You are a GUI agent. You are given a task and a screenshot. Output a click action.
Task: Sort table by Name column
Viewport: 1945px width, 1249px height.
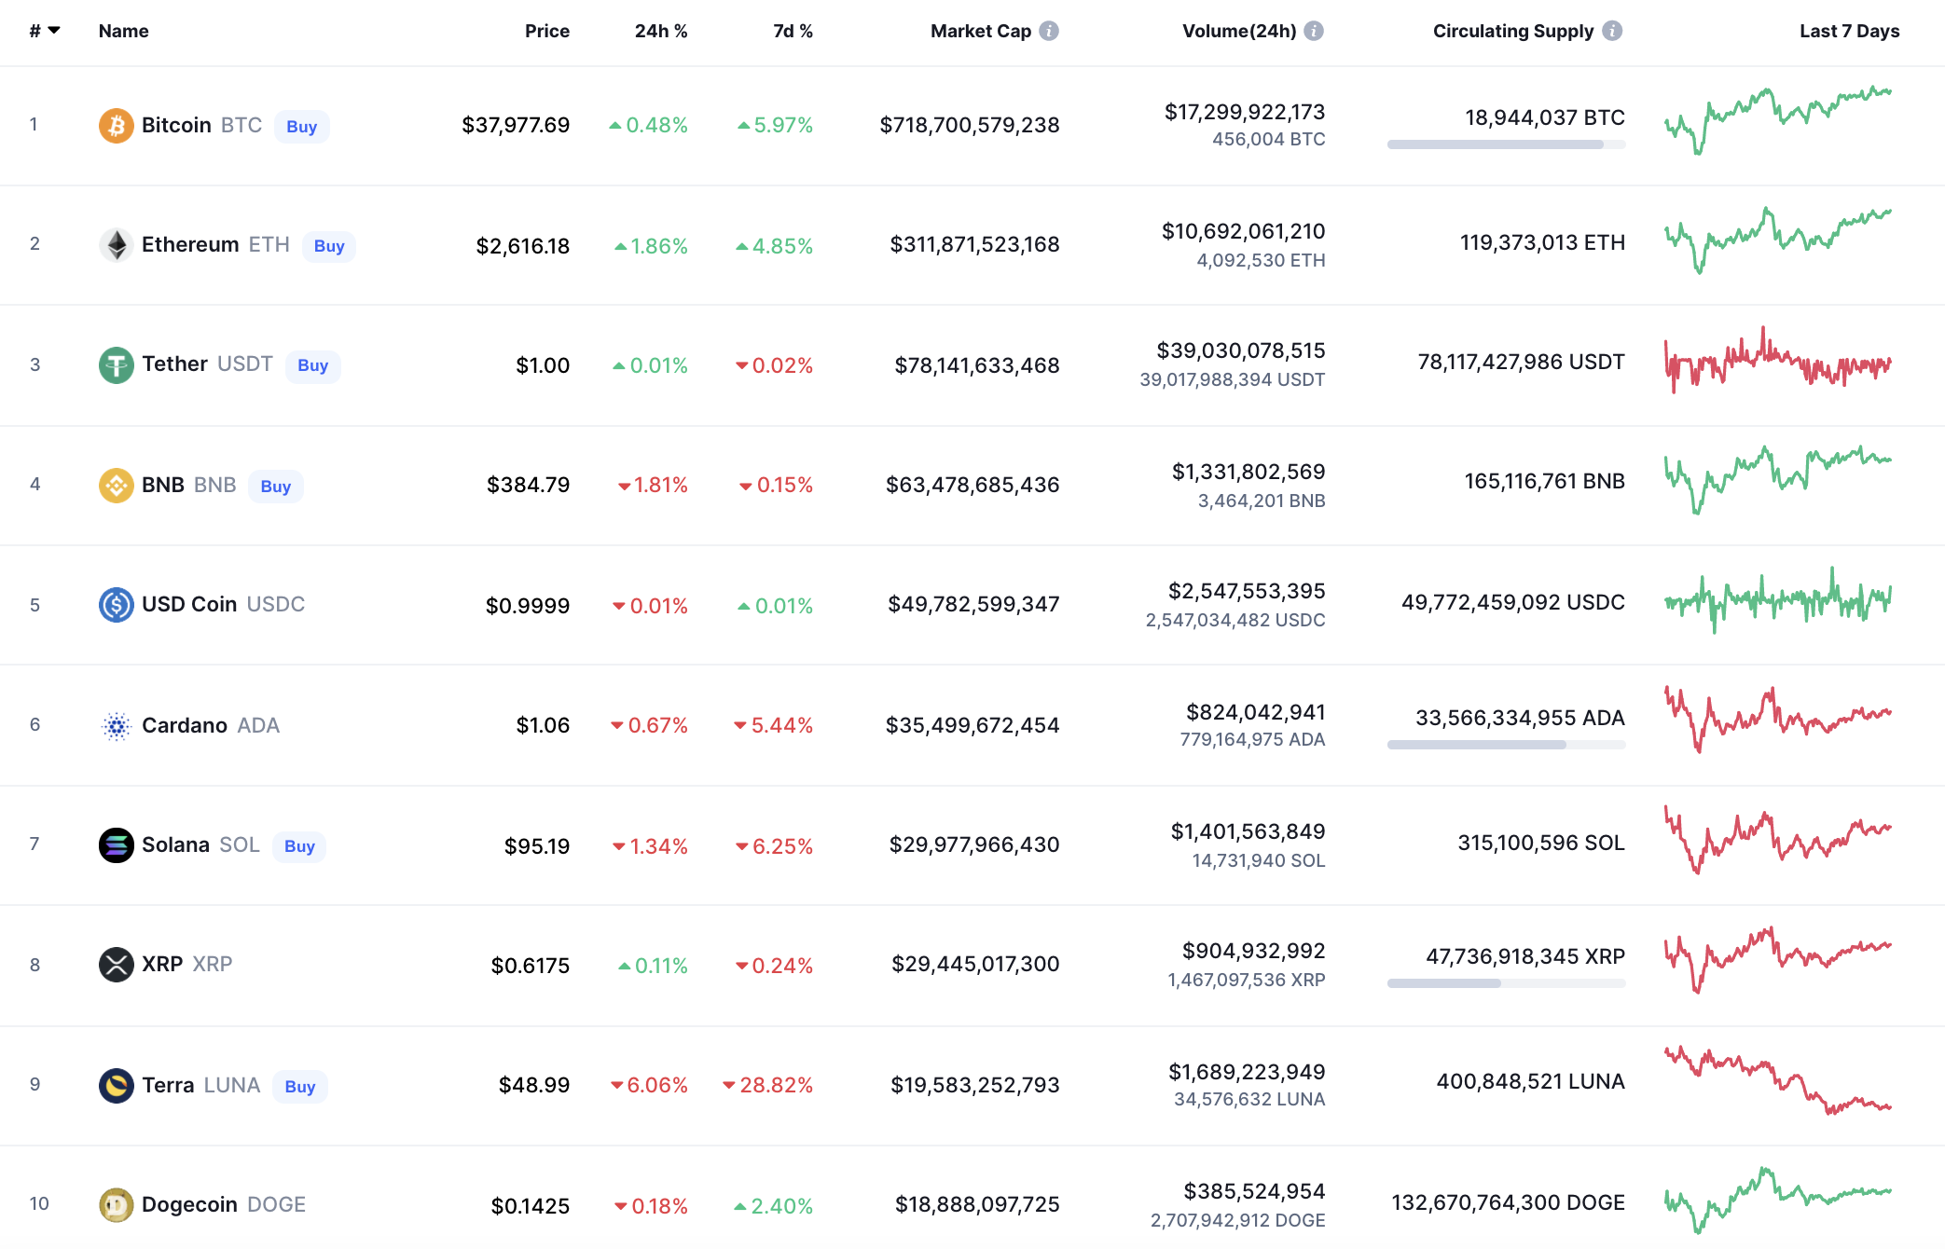click(123, 31)
